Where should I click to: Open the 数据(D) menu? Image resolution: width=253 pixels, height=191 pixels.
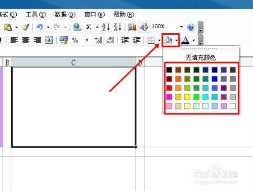[x=65, y=15]
